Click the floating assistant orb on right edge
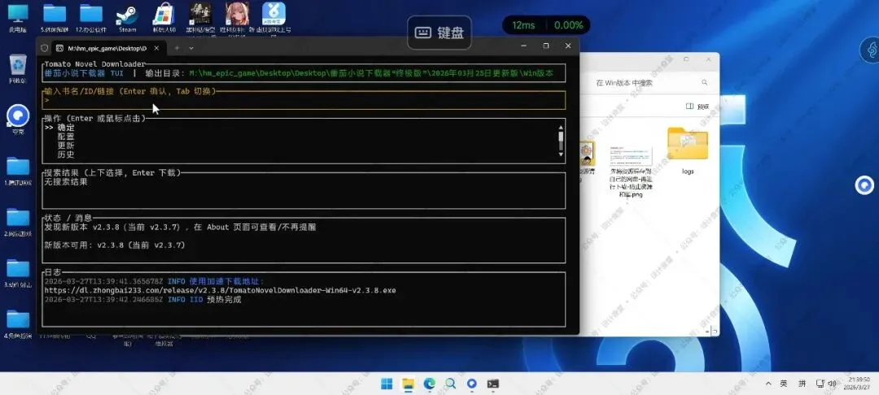The image size is (879, 395). pyautogui.click(x=864, y=185)
